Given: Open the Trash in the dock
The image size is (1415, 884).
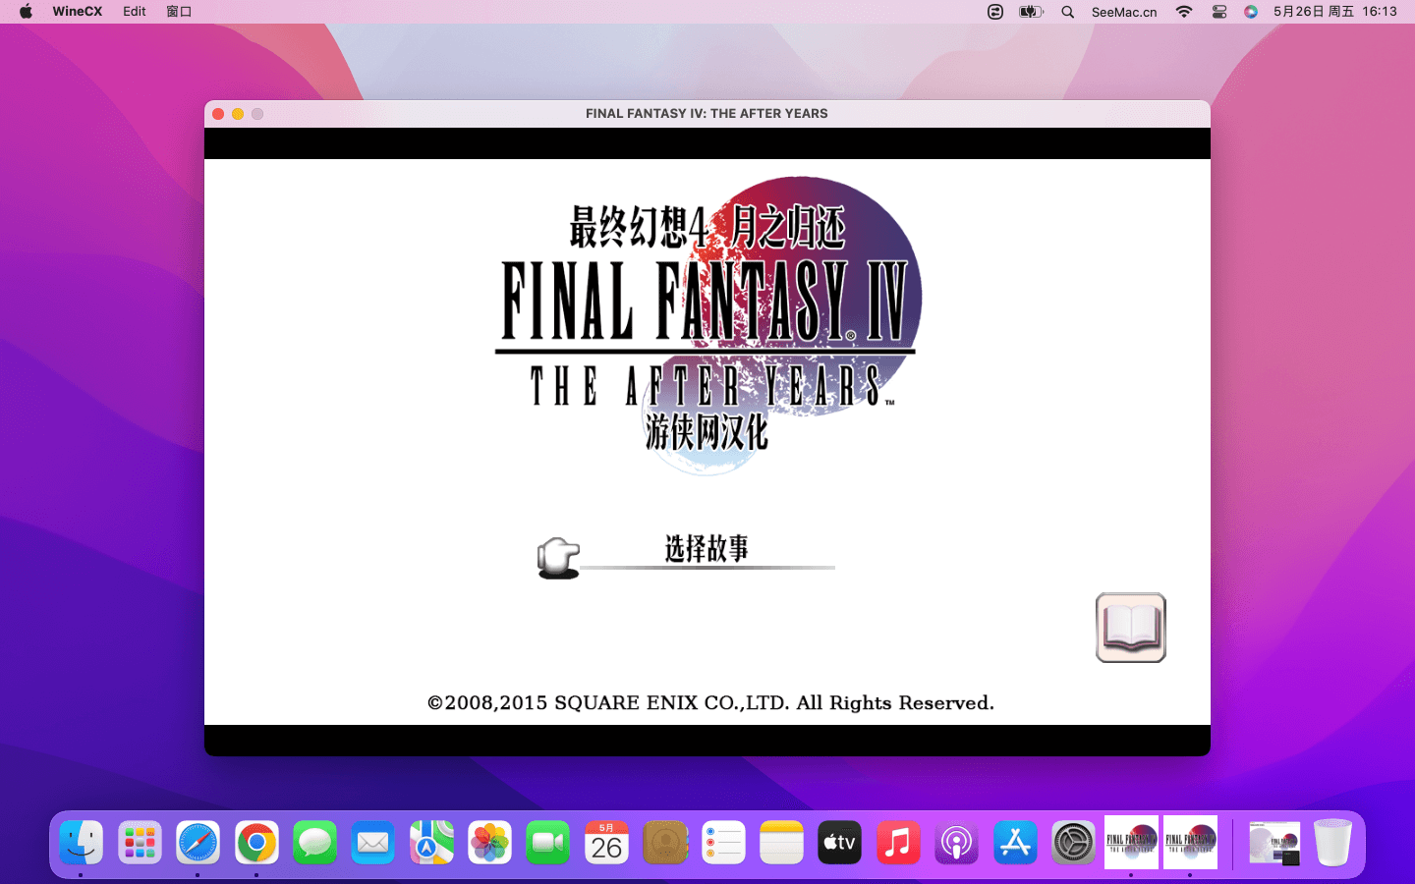Looking at the screenshot, I should click(x=1332, y=843).
